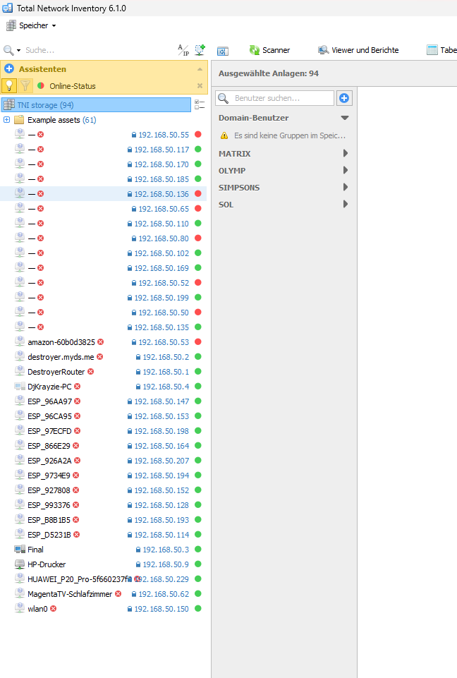The image size is (457, 678).
Task: Click DjKrayzie-PC computer icon
Action: (x=20, y=386)
